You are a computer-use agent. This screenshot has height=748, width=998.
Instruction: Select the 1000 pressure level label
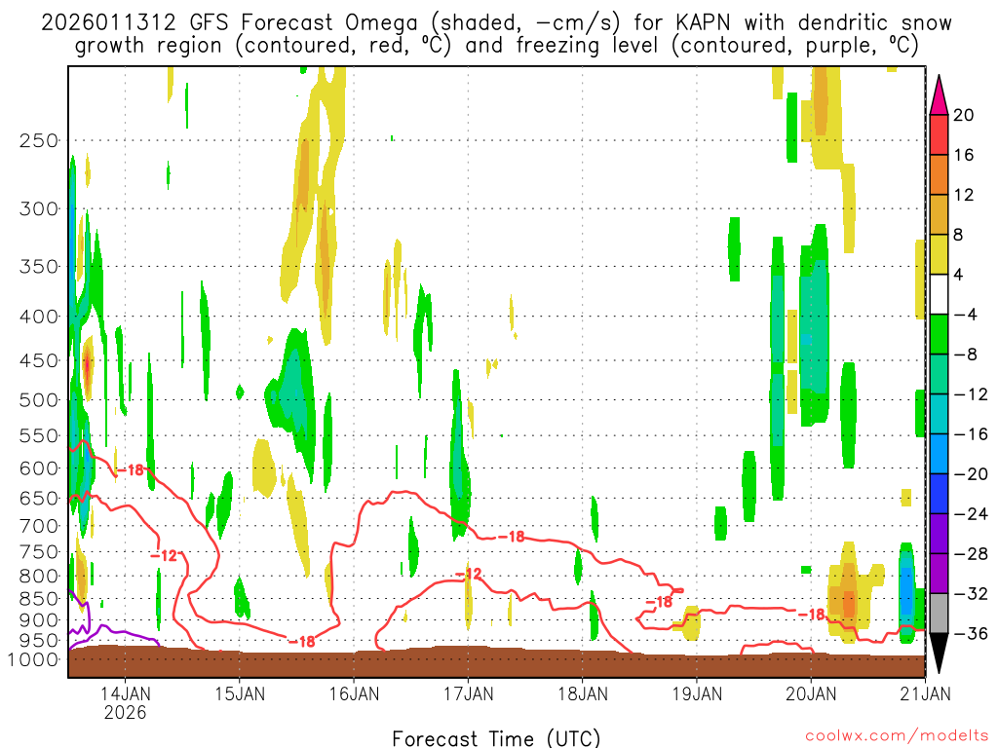(34, 659)
